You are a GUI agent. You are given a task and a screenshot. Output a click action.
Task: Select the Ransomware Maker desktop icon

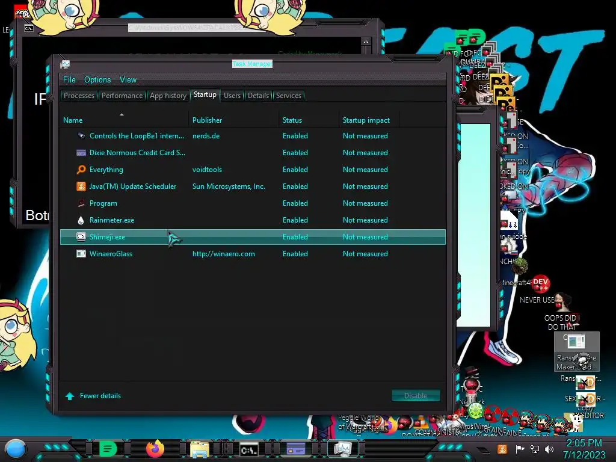[577, 351]
